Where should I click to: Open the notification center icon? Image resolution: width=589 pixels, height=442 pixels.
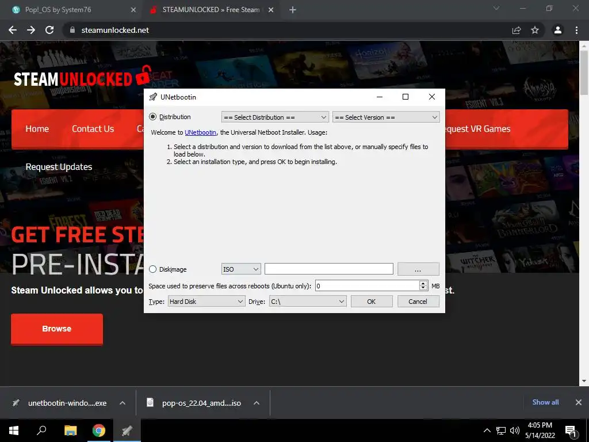(571, 430)
